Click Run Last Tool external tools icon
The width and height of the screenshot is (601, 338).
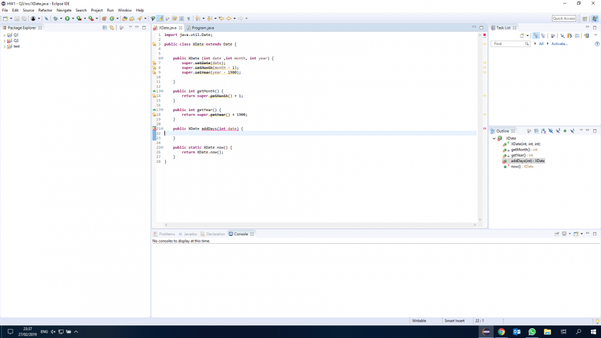point(91,19)
